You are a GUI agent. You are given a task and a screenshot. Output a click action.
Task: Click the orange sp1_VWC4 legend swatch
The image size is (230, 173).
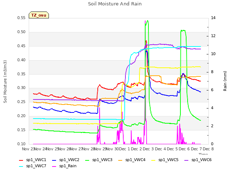pos(120,160)
